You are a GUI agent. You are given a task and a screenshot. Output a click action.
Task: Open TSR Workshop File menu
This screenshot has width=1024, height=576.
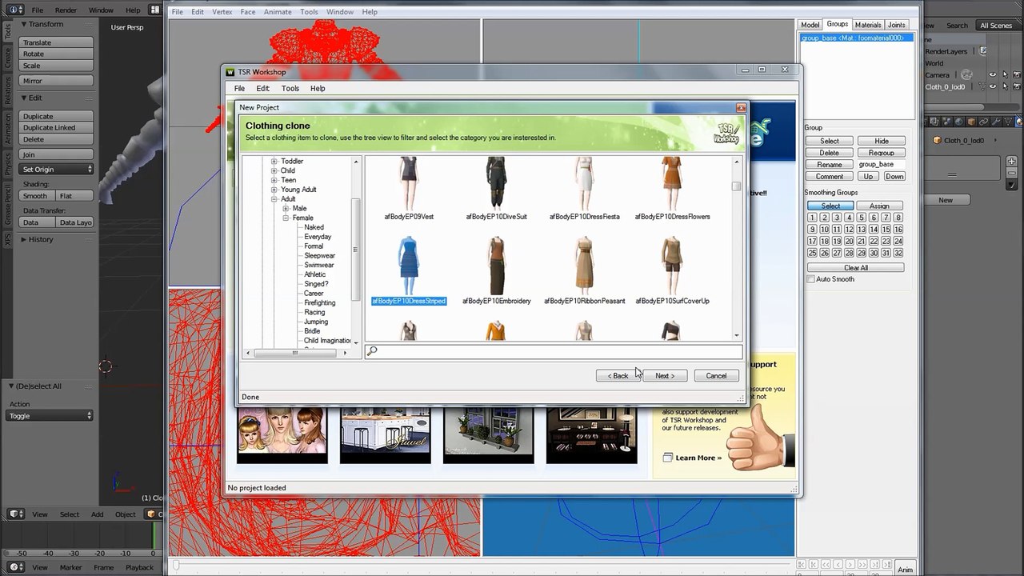point(239,89)
